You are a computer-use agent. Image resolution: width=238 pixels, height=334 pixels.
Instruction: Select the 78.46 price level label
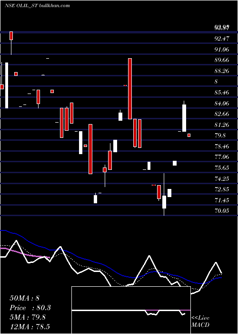[x=222, y=146]
